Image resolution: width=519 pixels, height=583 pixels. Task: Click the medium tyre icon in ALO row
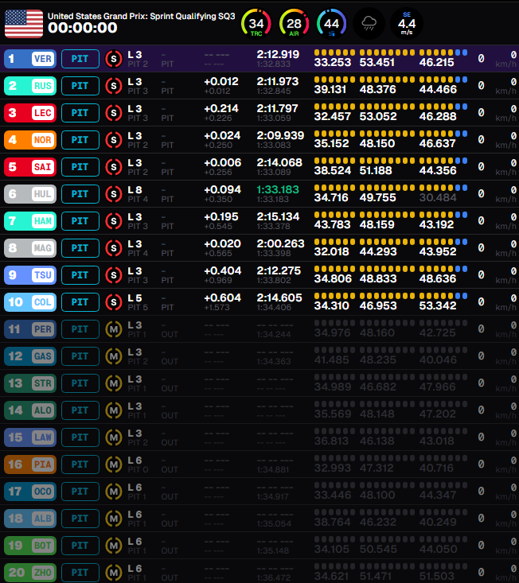tap(114, 410)
